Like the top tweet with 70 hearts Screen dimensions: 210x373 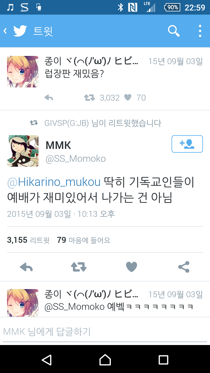tap(128, 98)
